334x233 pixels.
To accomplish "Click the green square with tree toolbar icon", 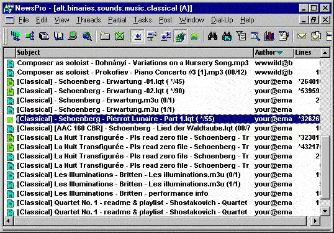I will (30, 36).
